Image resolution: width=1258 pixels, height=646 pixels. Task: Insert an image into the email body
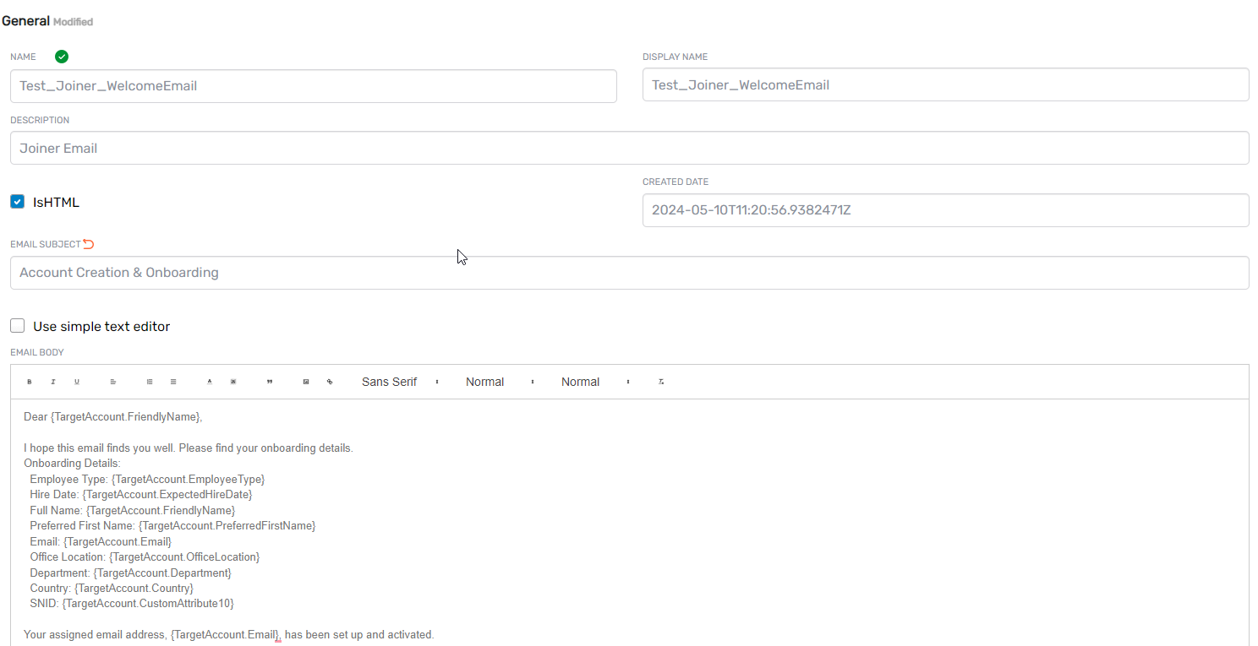(305, 382)
